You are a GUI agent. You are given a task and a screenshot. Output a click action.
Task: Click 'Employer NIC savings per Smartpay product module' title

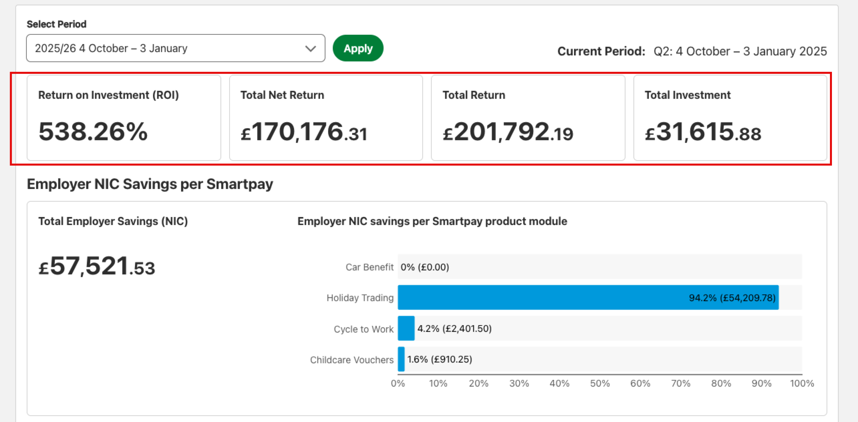(x=432, y=221)
